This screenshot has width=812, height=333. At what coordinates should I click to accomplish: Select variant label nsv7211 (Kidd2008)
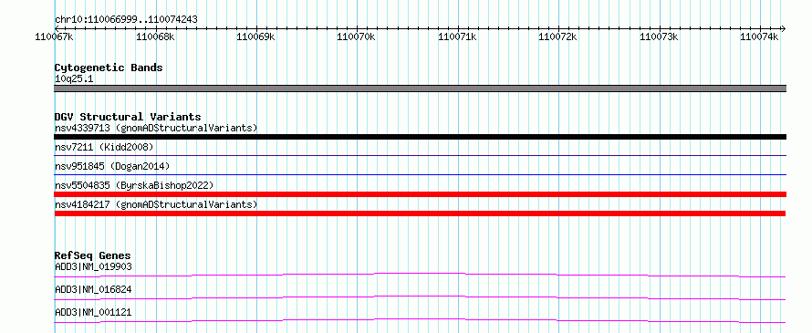[x=104, y=147]
